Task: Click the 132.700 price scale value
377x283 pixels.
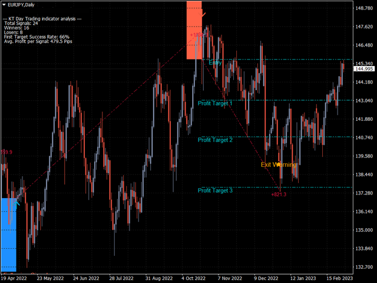Action: tap(364, 267)
